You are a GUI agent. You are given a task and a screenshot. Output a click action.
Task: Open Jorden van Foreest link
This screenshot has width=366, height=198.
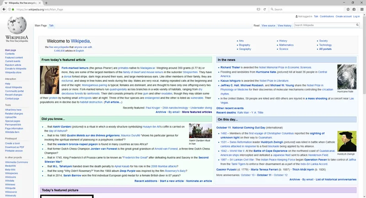[104, 149]
